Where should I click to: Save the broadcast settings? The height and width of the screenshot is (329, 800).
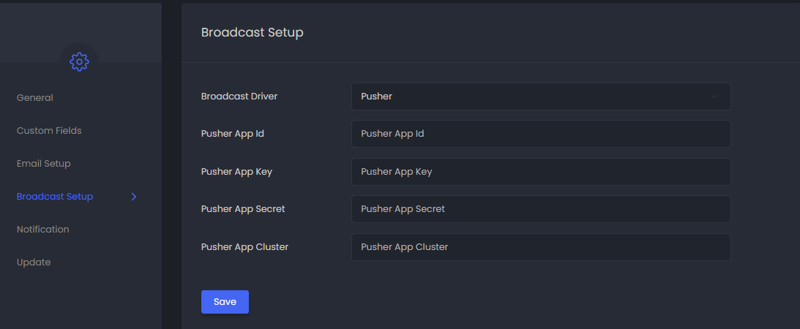click(x=225, y=302)
